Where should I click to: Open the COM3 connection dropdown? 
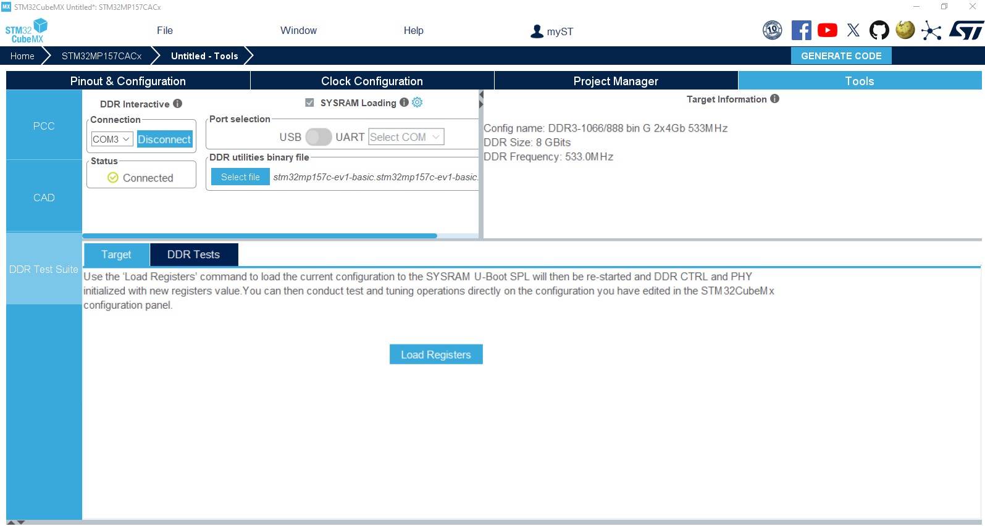tap(112, 140)
